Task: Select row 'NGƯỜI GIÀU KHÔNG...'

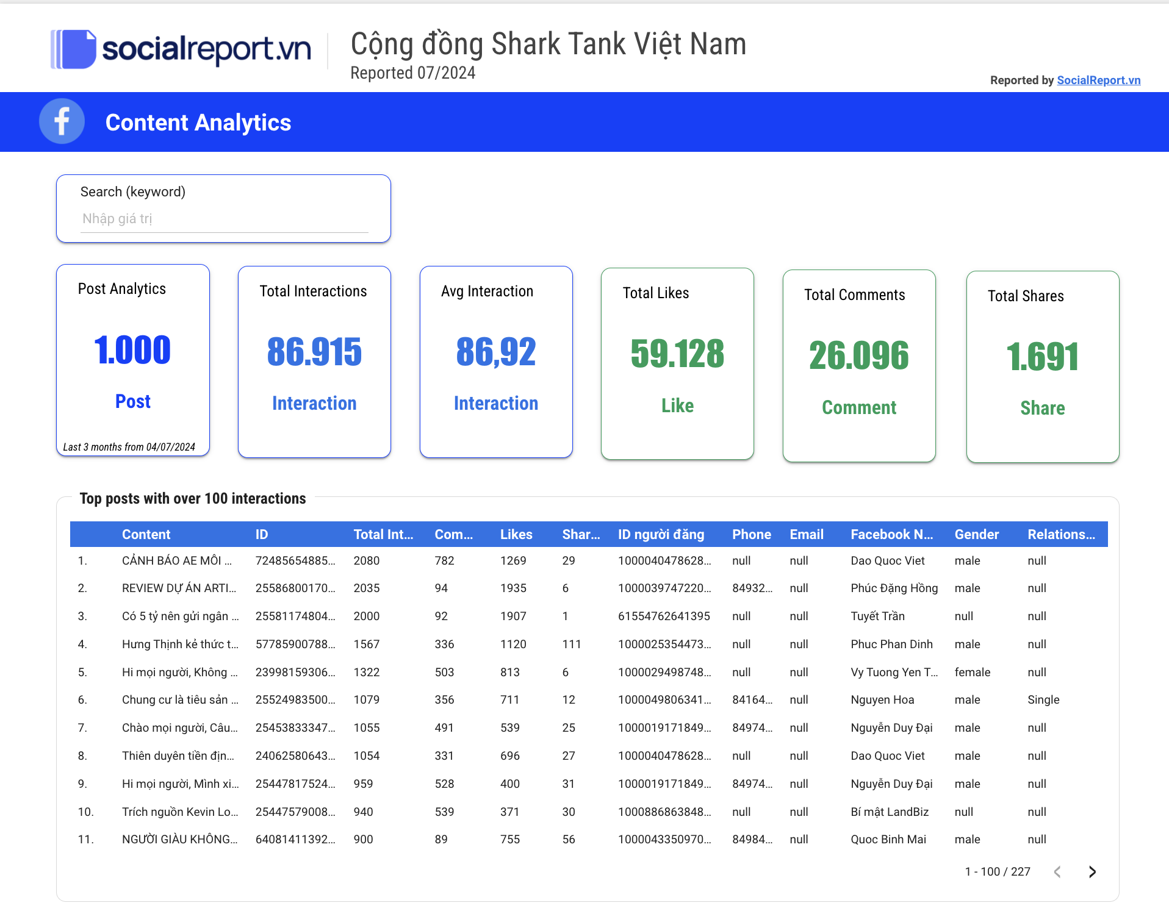Action: 589,839
